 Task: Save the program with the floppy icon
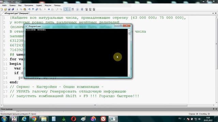[9, 9]
